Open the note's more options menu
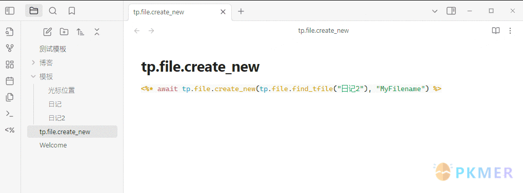 click(510, 31)
